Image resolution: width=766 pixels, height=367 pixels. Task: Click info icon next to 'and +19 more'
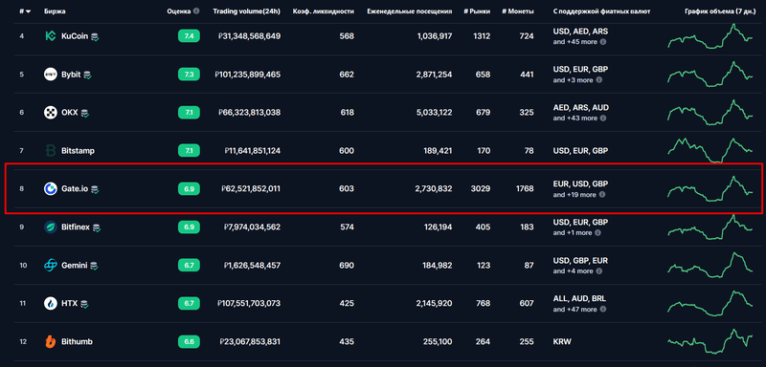[x=602, y=194]
